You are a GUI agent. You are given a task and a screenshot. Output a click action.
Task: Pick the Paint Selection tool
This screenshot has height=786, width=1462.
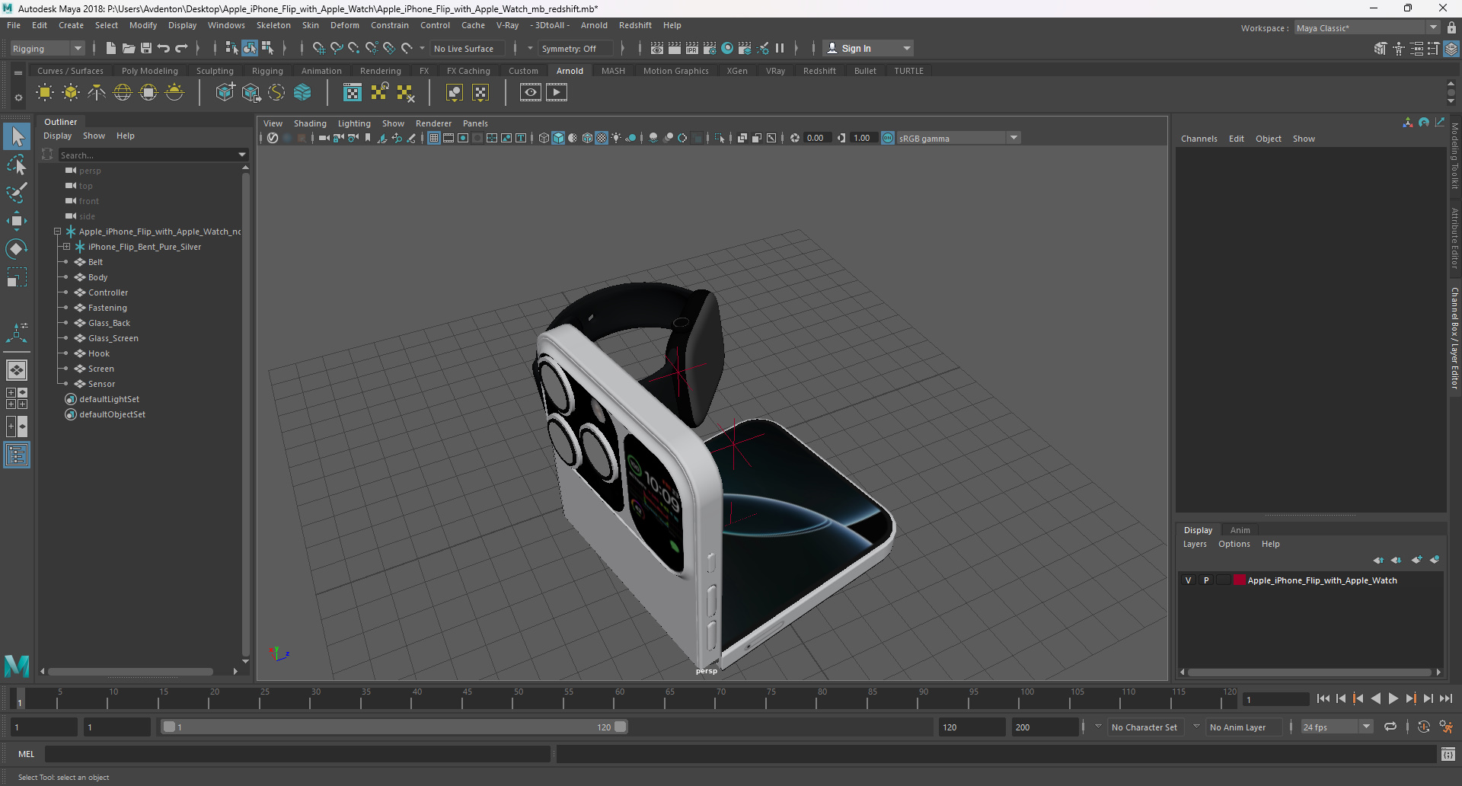[17, 193]
